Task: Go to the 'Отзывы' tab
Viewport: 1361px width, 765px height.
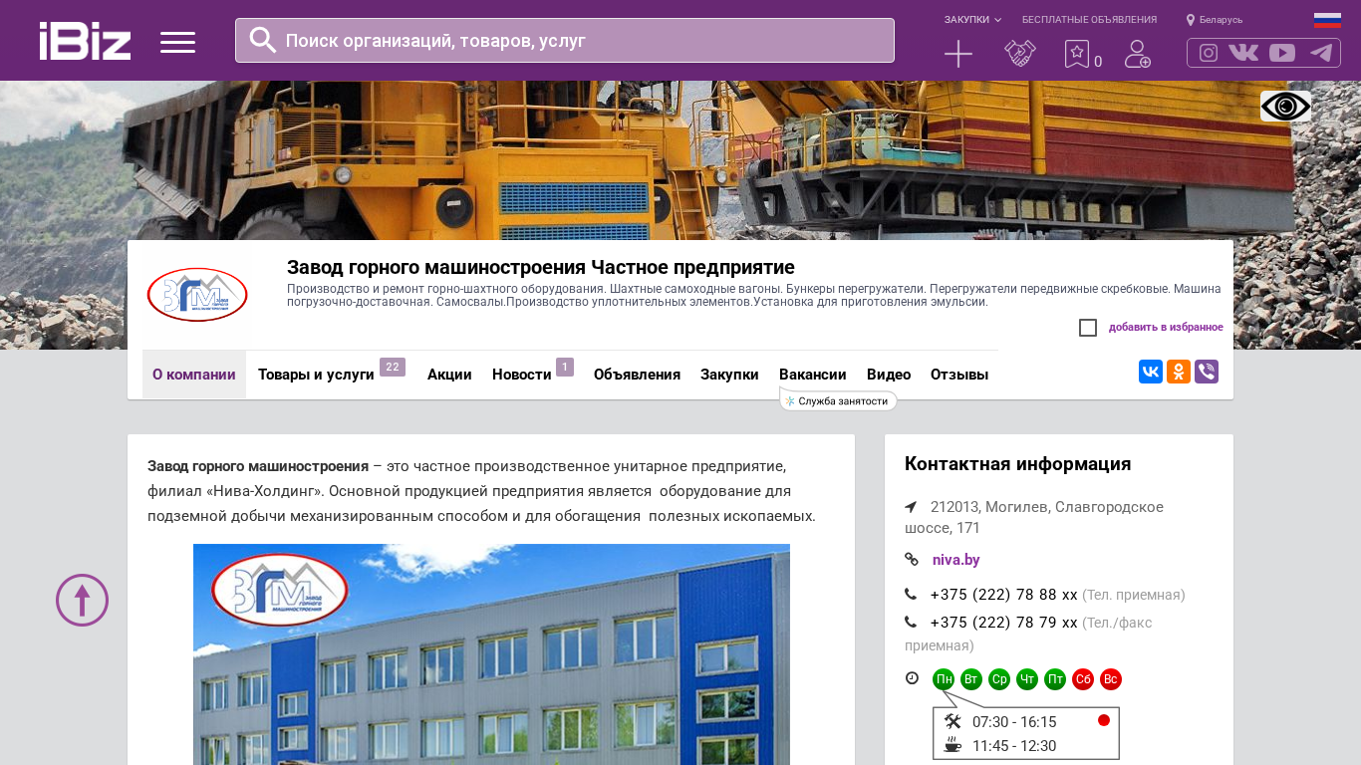Action: coord(959,375)
